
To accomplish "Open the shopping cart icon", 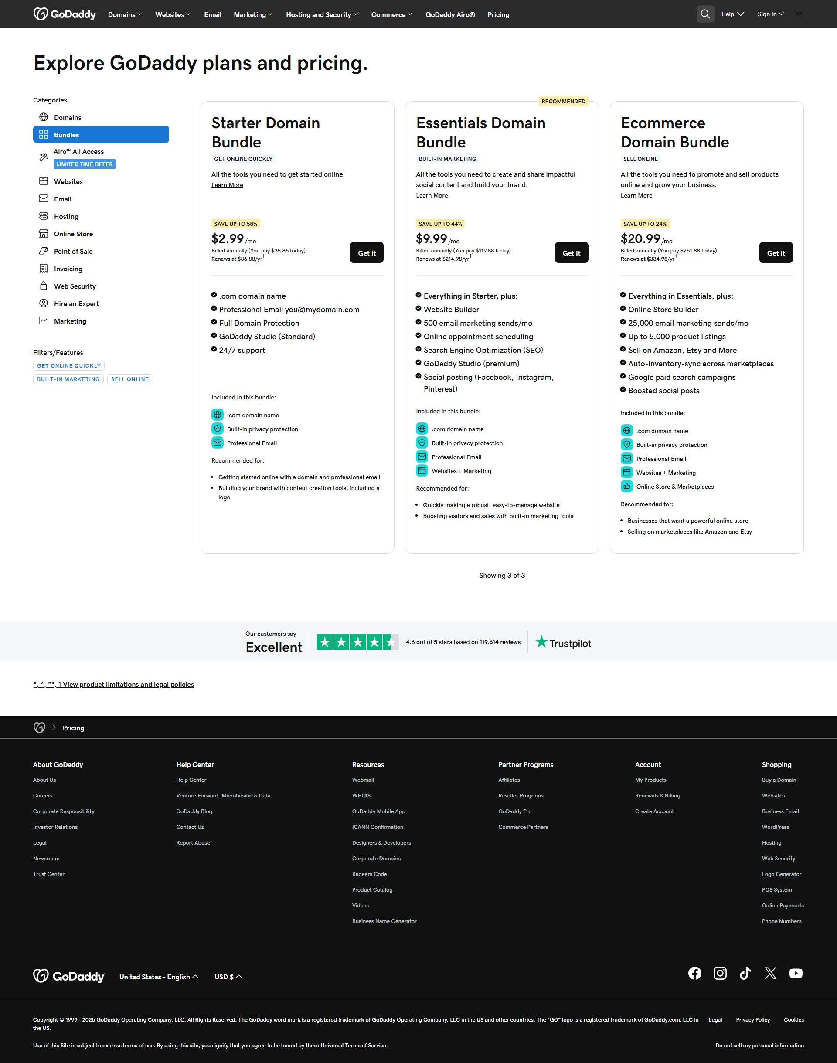I will click(798, 14).
